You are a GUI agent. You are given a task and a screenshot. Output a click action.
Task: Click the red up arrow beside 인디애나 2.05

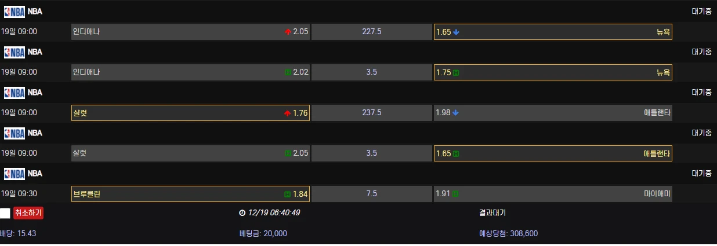(x=288, y=32)
